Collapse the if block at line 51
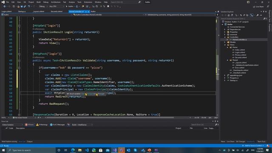The height and width of the screenshot is (153, 272). coord(19,68)
